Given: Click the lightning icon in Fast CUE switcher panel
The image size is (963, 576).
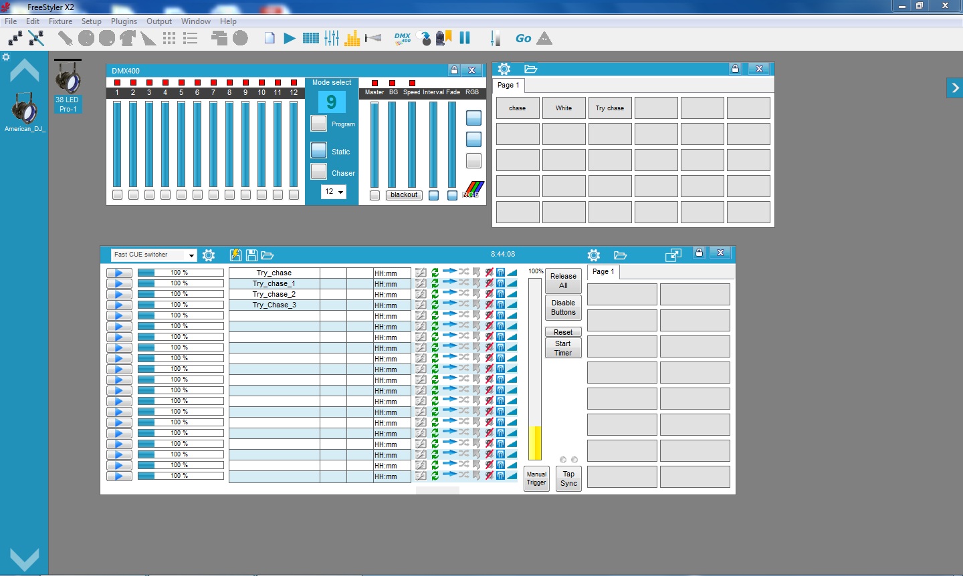Looking at the screenshot, I should tap(235, 255).
